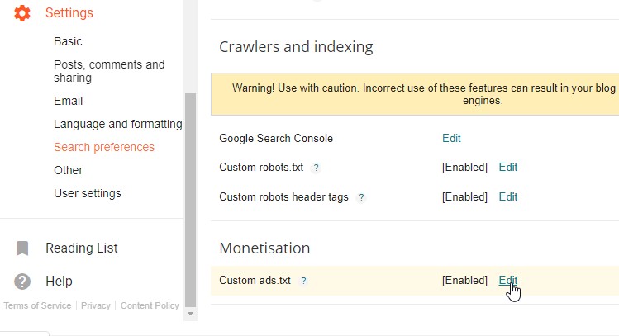
Task: Open User settings
Action: [87, 193]
